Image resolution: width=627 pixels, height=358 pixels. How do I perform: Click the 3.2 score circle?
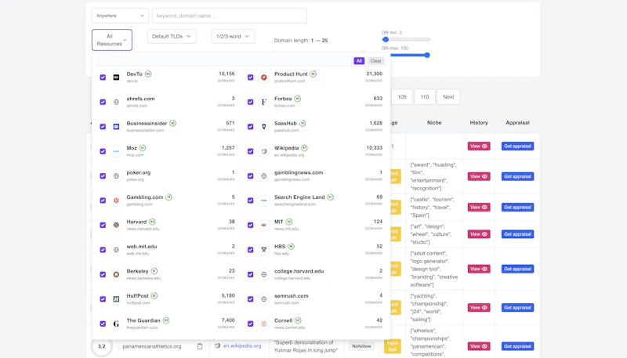click(x=102, y=346)
